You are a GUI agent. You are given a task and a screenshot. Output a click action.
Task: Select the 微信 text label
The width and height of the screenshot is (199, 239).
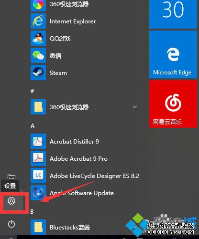click(x=55, y=56)
